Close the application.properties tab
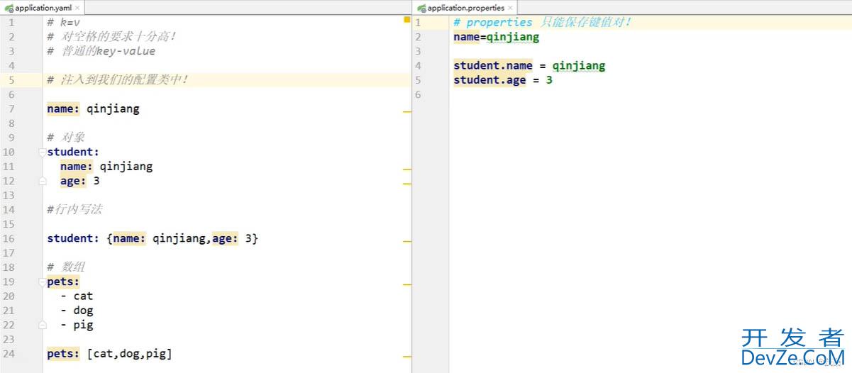The height and width of the screenshot is (373, 852). [511, 8]
